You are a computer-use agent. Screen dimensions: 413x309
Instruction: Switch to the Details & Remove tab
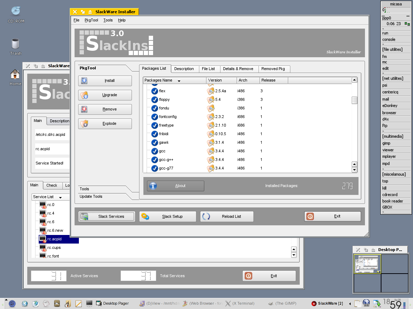coord(238,69)
